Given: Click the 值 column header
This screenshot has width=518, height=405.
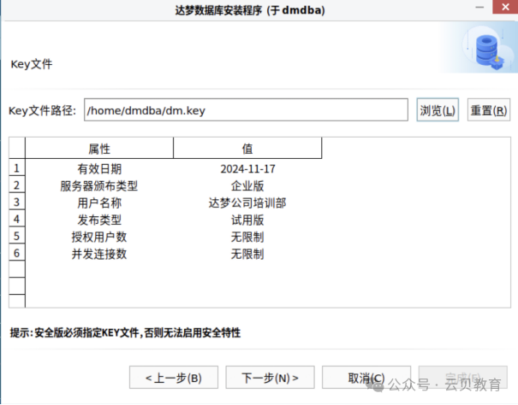Looking at the screenshot, I should (247, 149).
